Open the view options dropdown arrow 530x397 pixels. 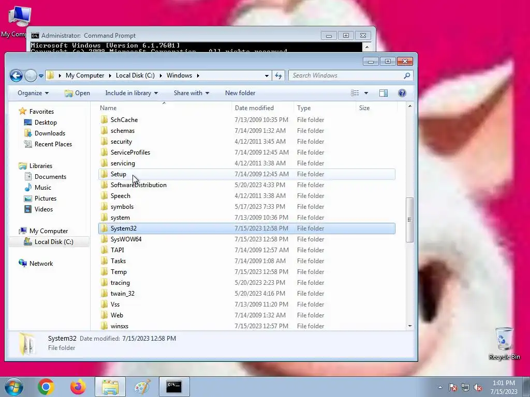pos(366,93)
